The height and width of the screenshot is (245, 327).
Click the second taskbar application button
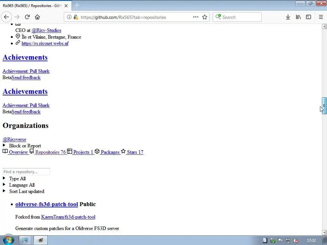(x=41, y=241)
